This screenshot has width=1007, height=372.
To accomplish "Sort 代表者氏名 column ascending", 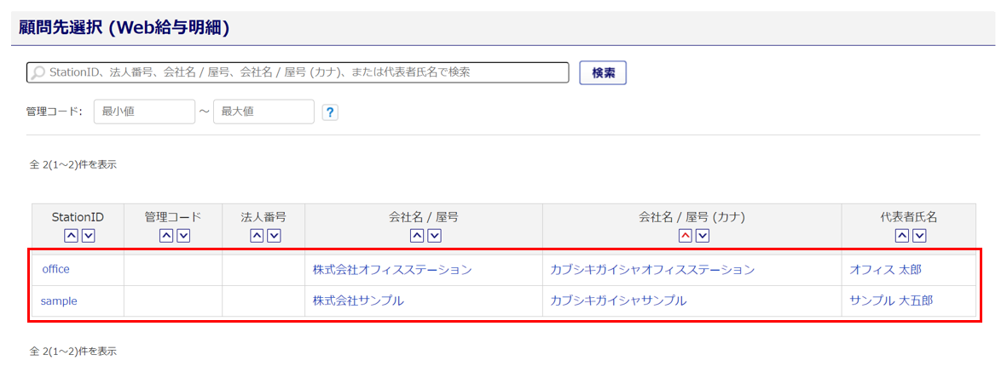I will coord(901,236).
